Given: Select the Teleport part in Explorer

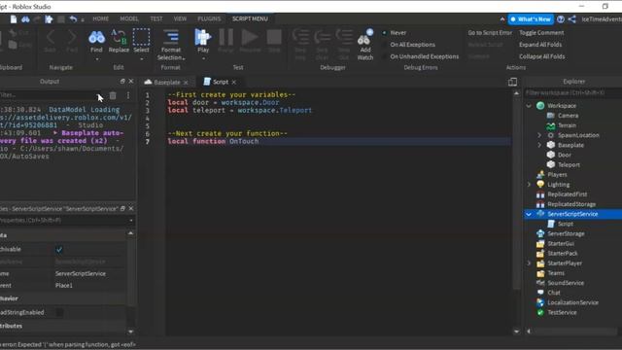Looking at the screenshot, I should tap(569, 164).
